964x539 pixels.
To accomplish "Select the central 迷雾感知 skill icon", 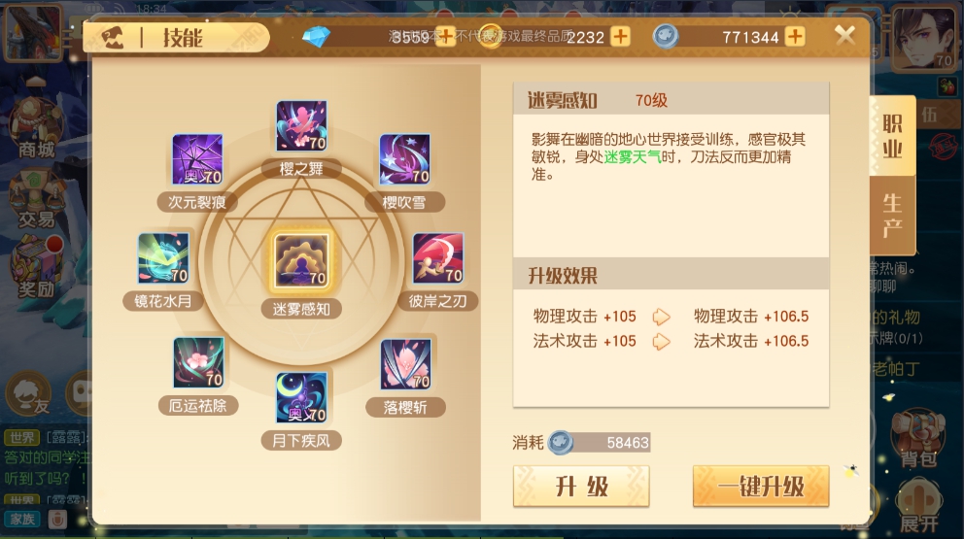I will click(301, 261).
